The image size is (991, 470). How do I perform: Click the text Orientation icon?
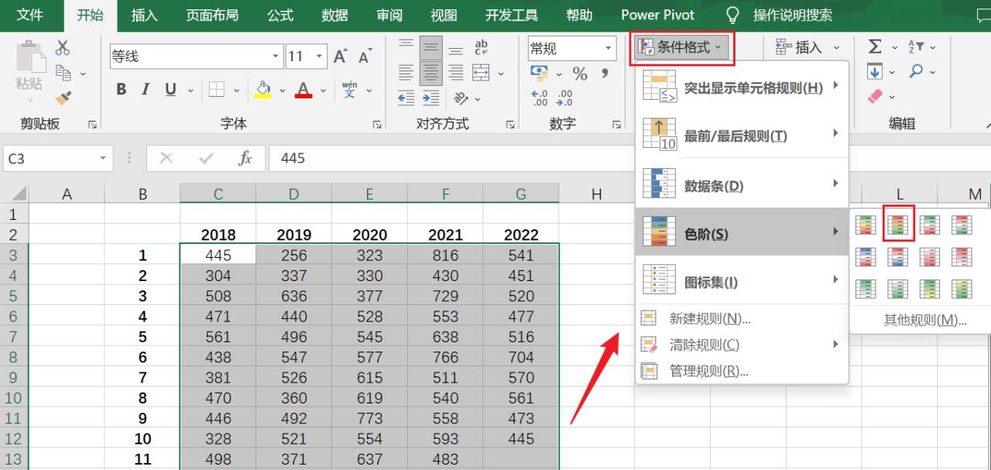click(x=461, y=98)
